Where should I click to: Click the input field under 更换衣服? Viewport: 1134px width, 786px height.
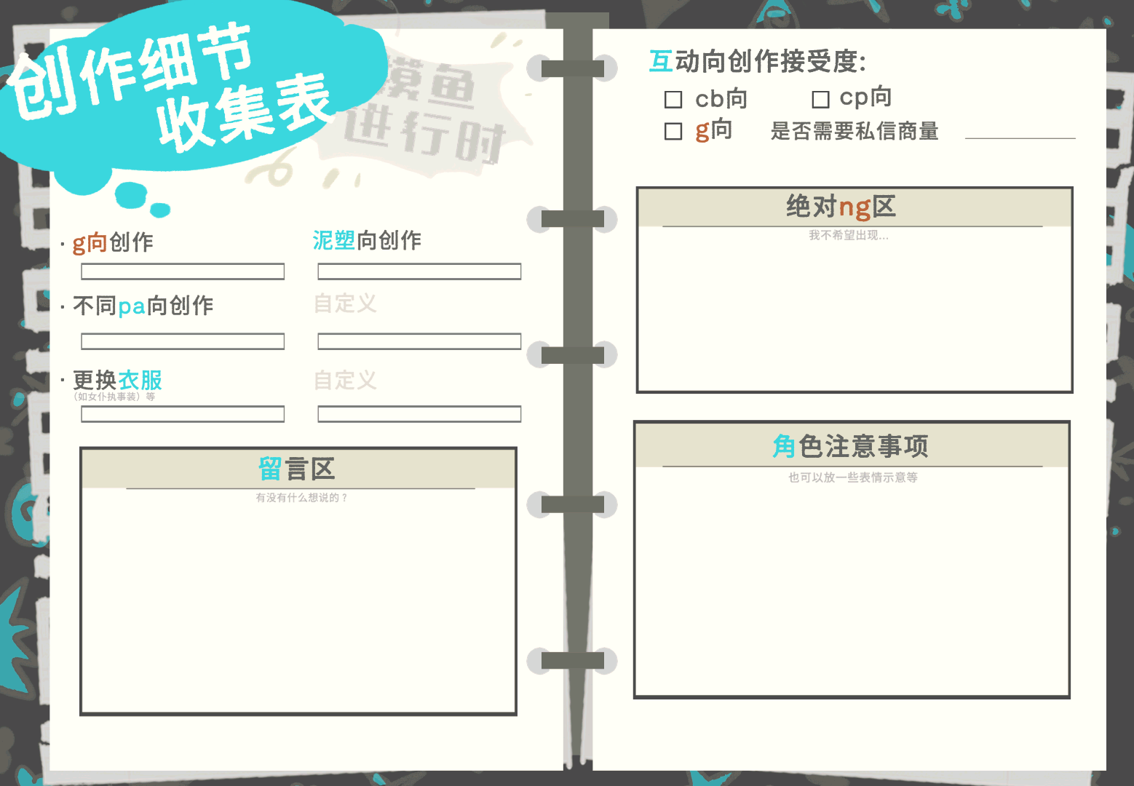click(x=183, y=414)
